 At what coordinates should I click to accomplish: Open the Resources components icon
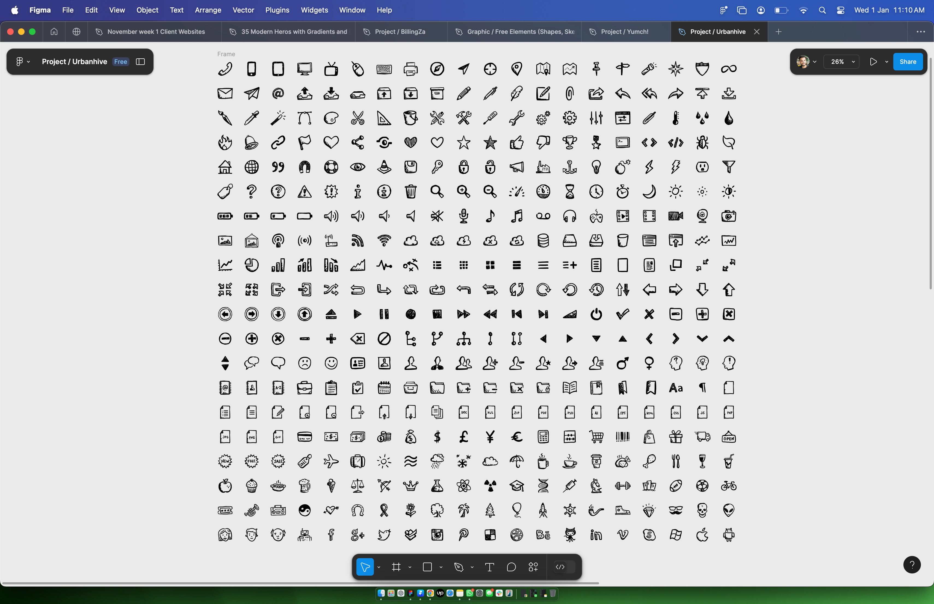tap(533, 567)
